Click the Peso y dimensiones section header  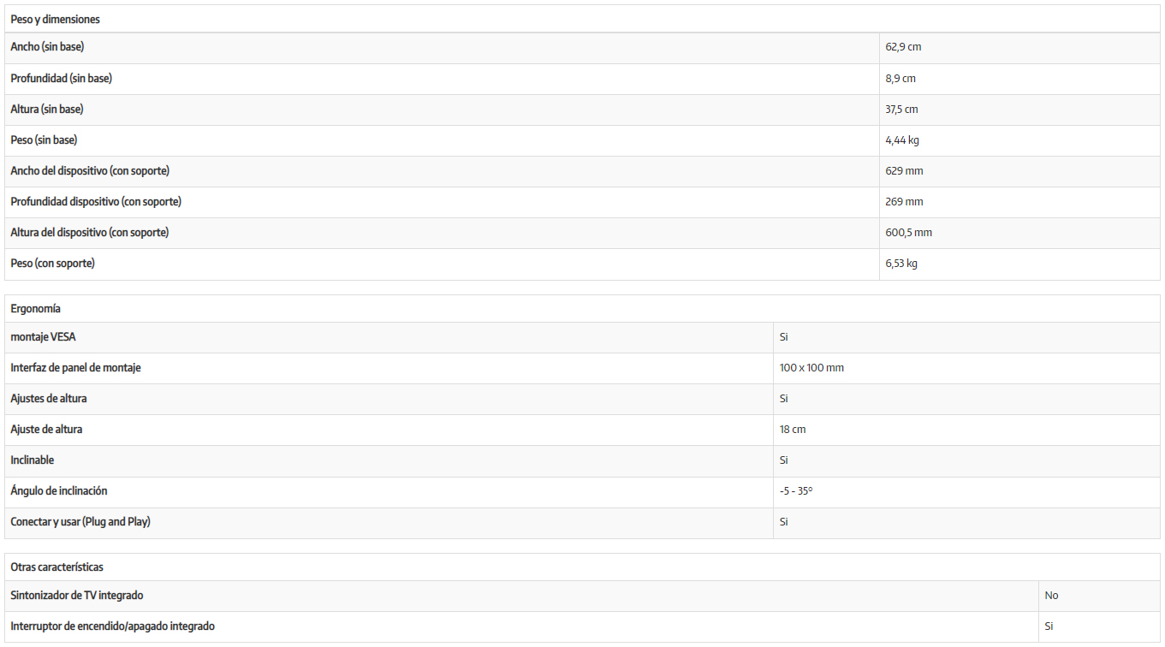pos(55,19)
